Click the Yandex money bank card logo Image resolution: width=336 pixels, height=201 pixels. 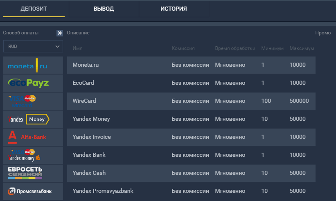tap(33, 155)
